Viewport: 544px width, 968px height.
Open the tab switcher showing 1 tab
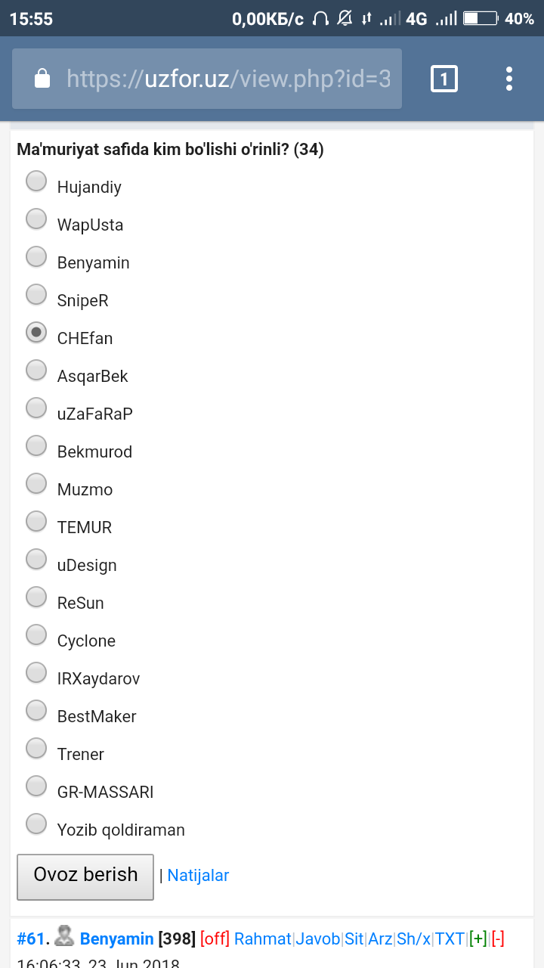pos(444,79)
